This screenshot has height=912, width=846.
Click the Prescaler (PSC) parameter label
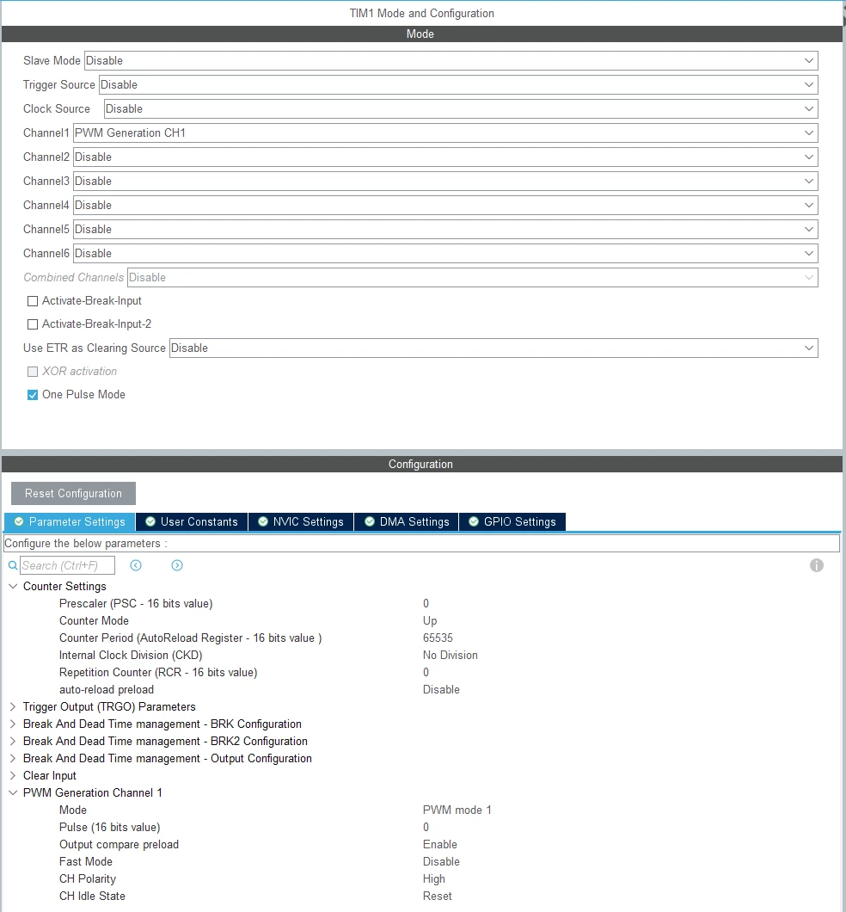pyautogui.click(x=136, y=604)
